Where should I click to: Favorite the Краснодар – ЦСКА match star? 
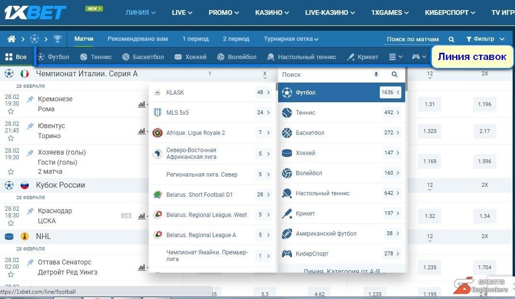(x=11, y=223)
